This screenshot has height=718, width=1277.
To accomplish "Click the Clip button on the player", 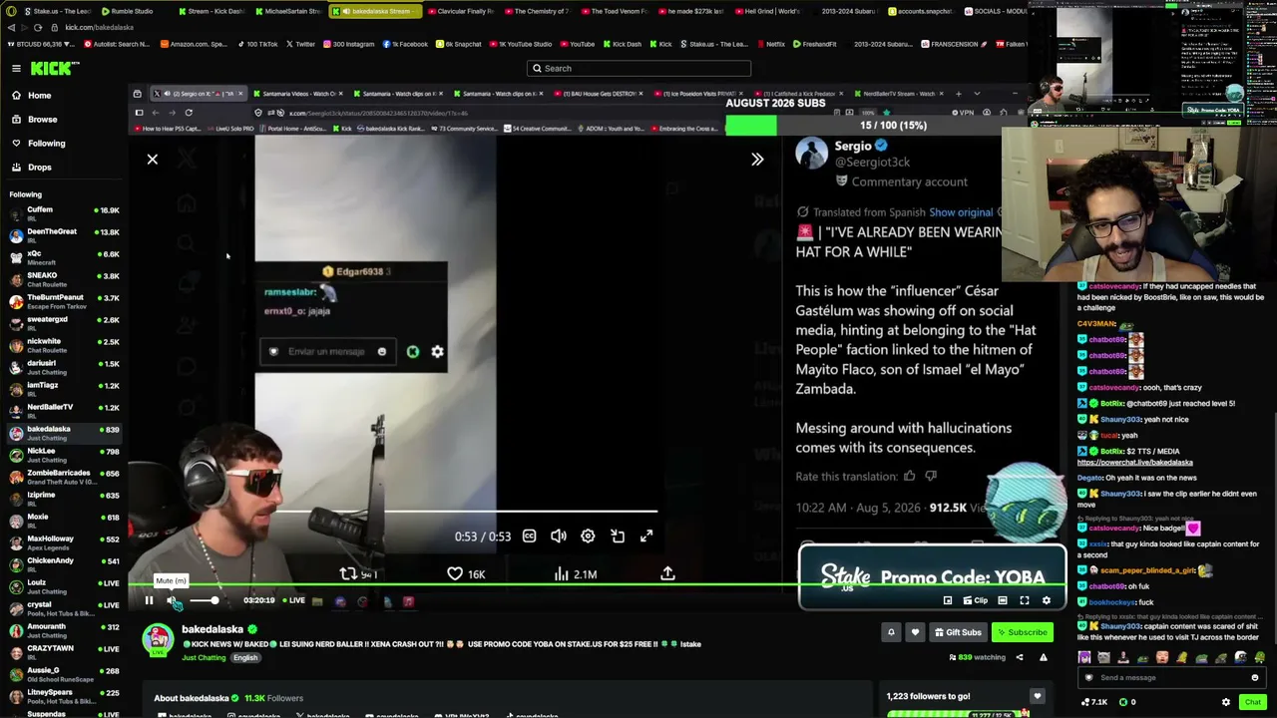I will click(975, 600).
